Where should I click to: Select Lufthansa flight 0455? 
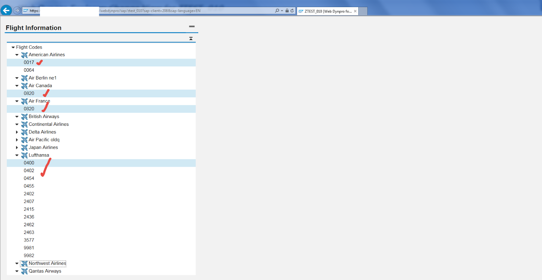[x=101, y=186]
